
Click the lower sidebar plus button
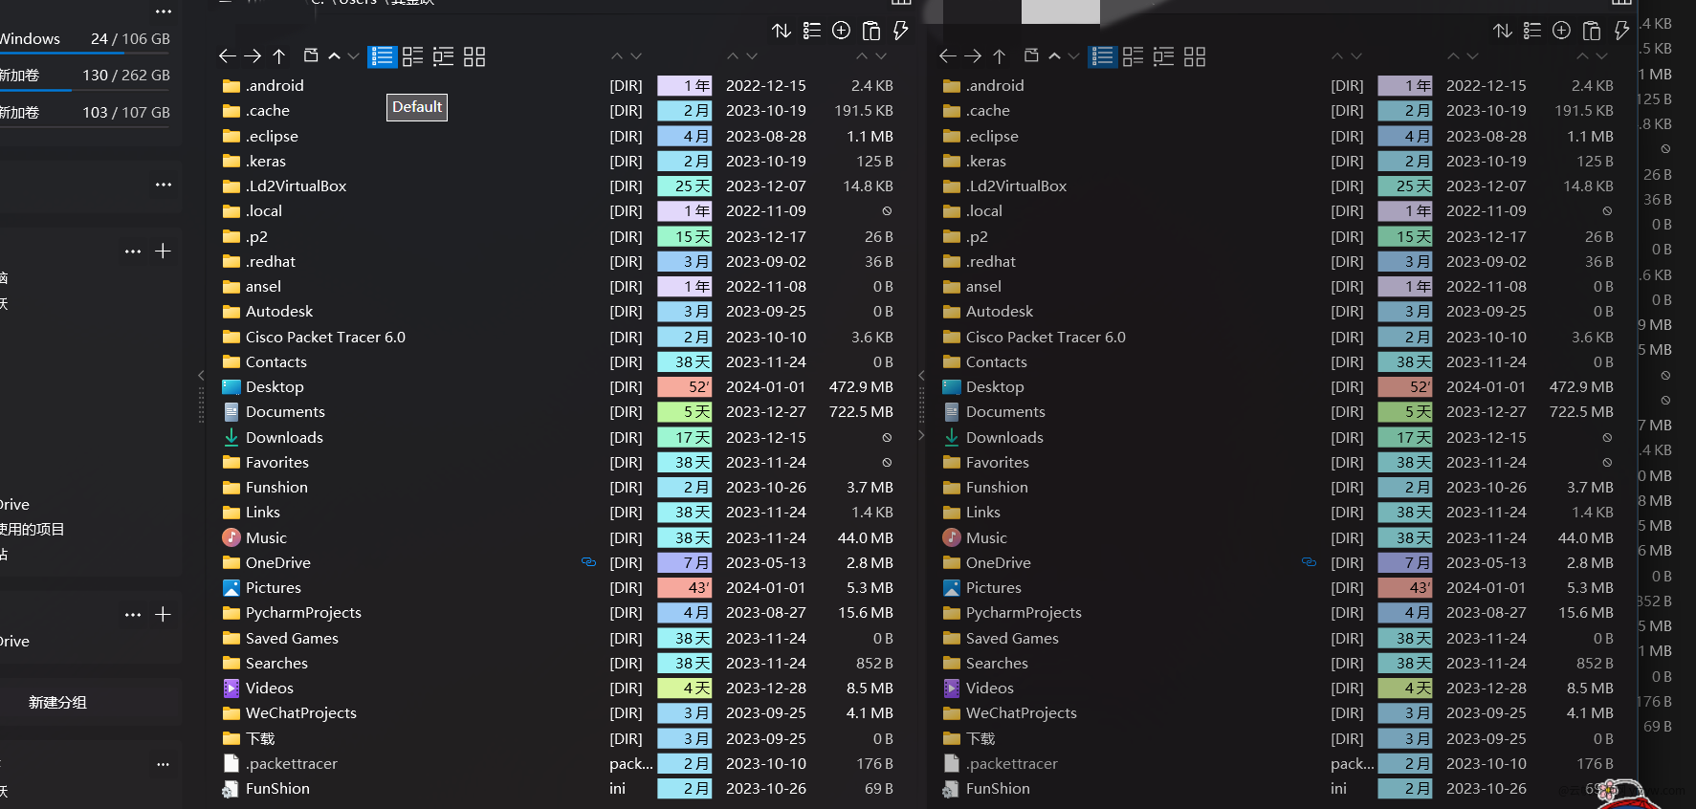[x=164, y=615]
